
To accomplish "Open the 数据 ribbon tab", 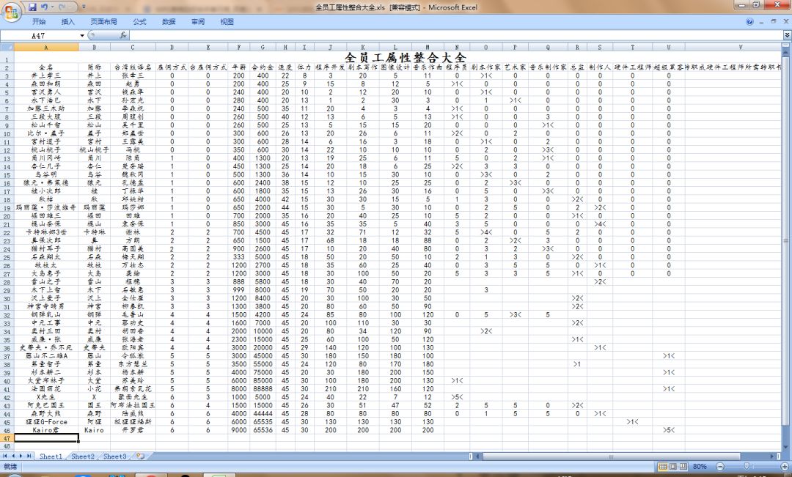I will [x=169, y=22].
